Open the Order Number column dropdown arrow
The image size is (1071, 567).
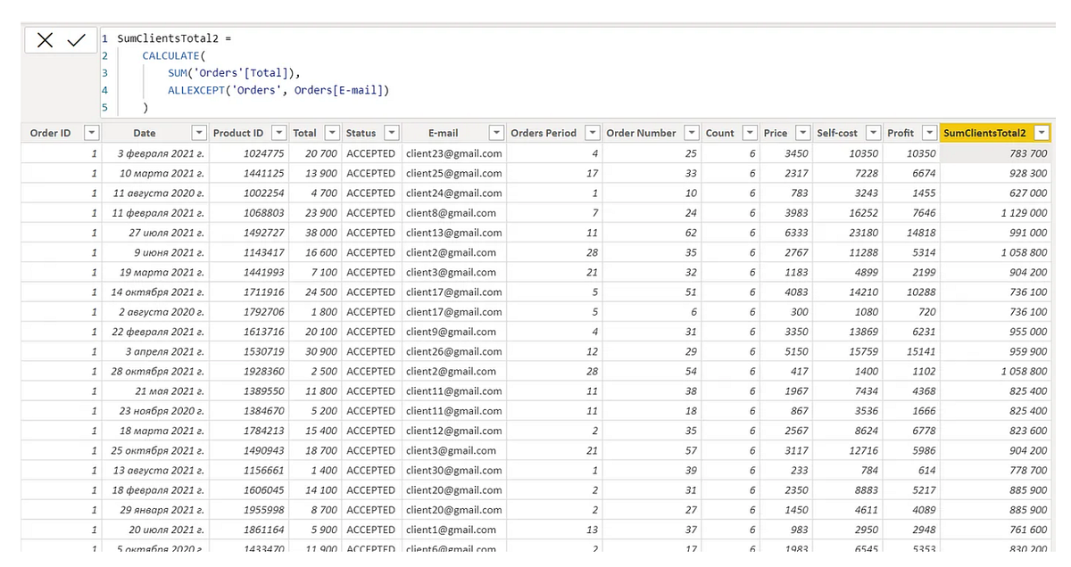click(692, 132)
